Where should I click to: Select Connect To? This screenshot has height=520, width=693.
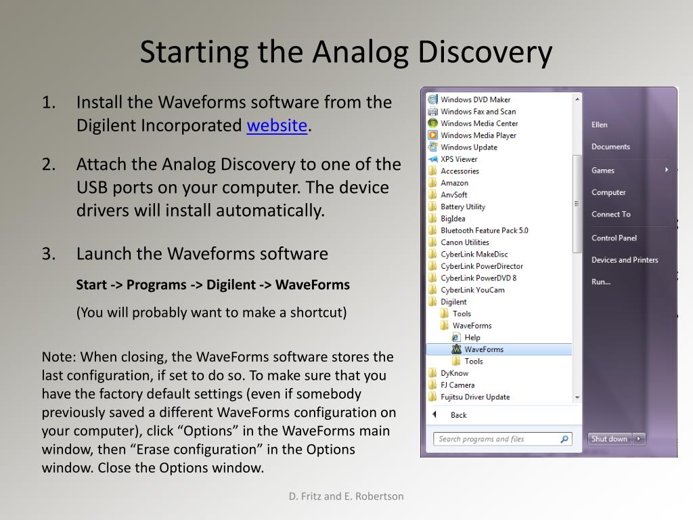click(611, 214)
